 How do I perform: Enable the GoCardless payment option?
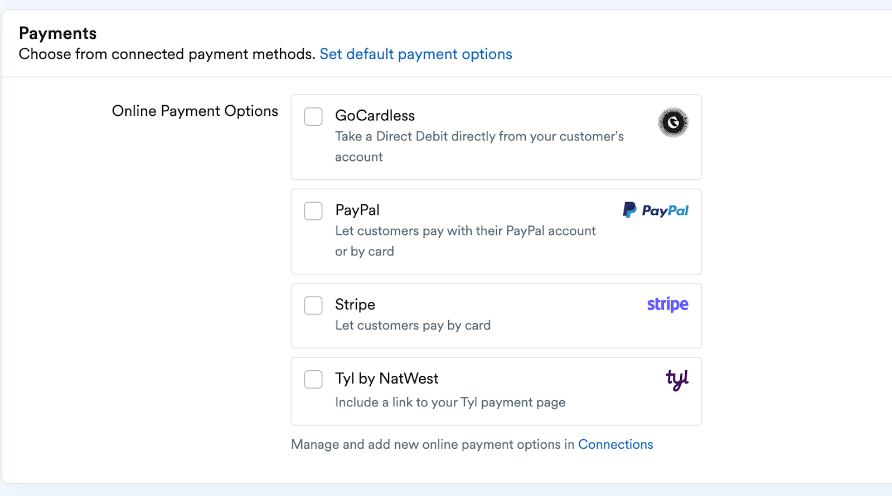click(x=313, y=116)
